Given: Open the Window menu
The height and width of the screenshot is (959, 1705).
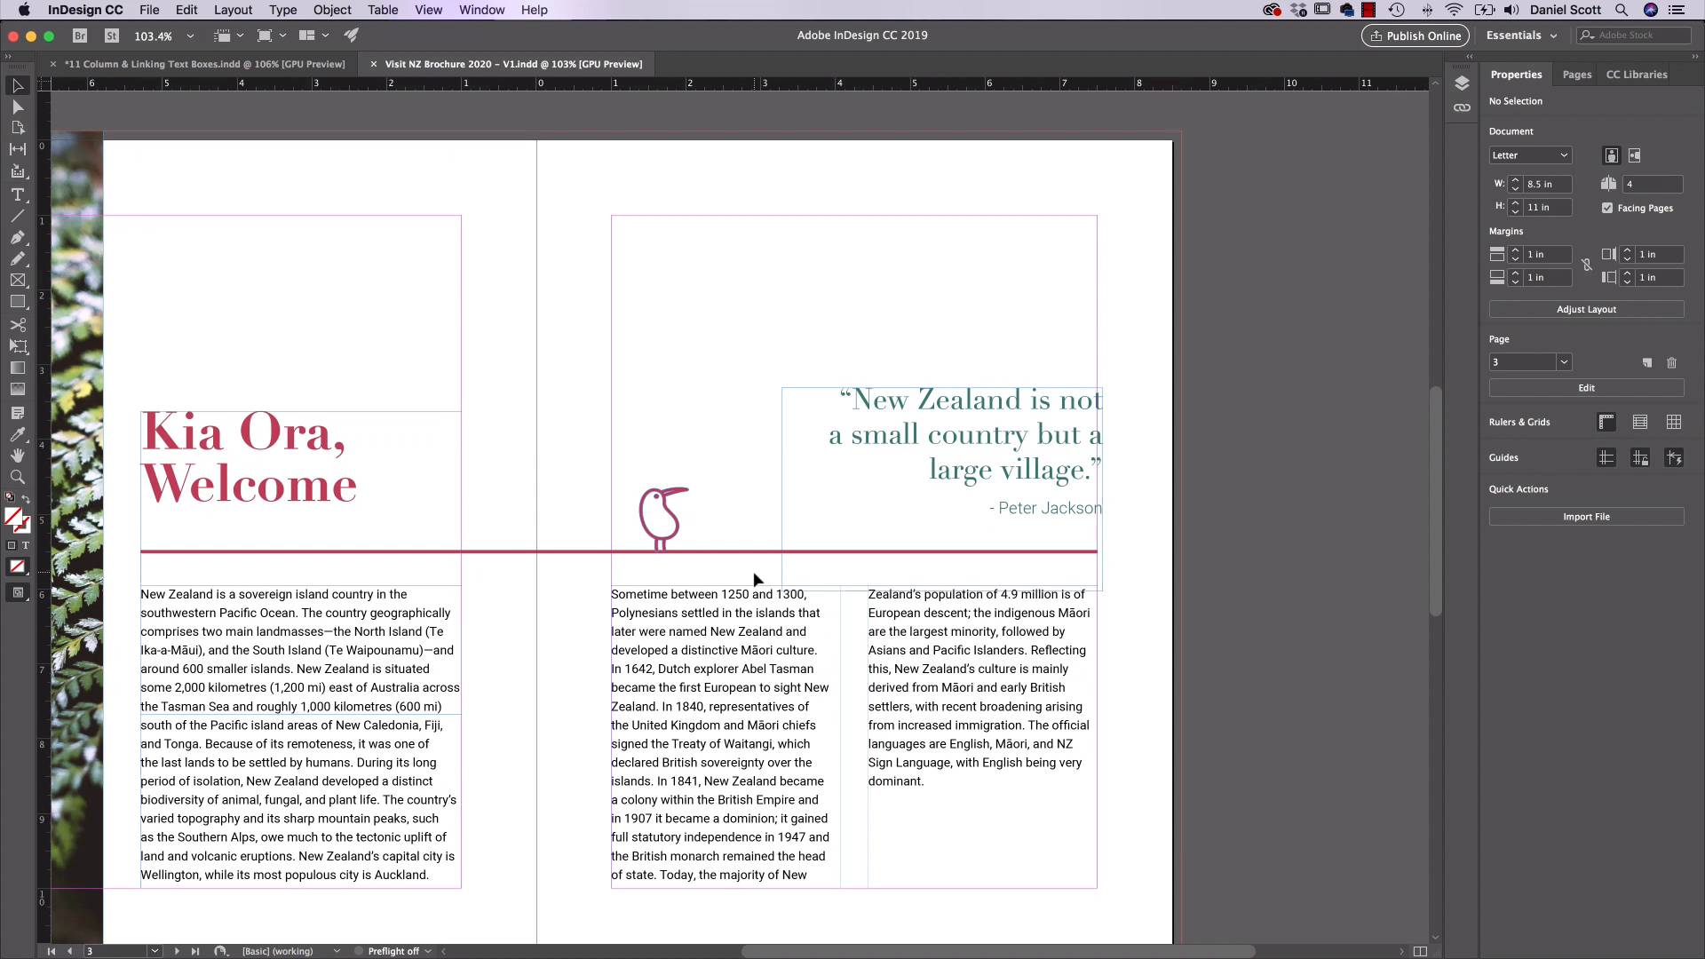Looking at the screenshot, I should pyautogui.click(x=481, y=10).
